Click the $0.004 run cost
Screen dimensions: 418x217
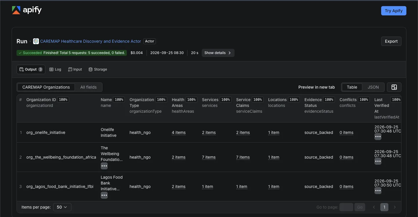[x=137, y=53]
